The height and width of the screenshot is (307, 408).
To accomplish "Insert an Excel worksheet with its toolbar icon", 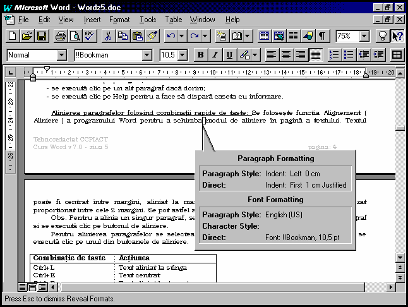I will click(x=279, y=35).
